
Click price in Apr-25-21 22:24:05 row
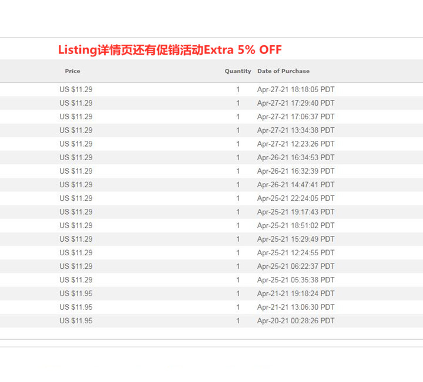tap(76, 198)
